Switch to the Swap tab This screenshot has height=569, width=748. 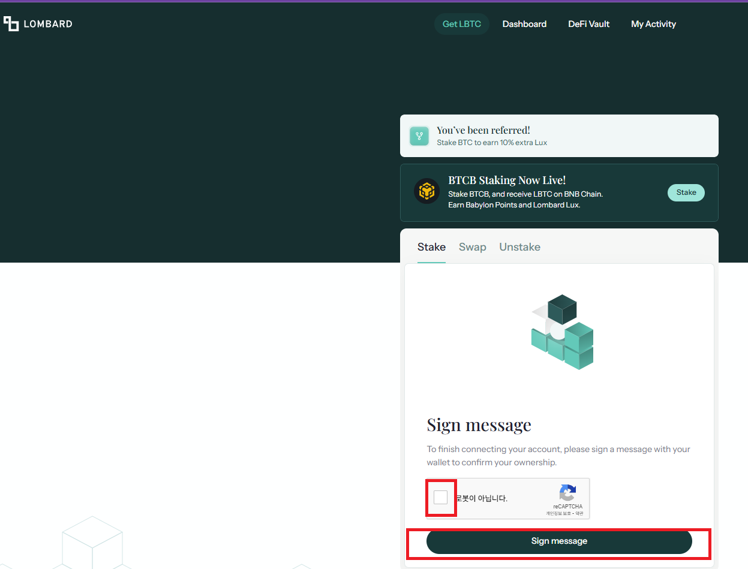(x=473, y=247)
